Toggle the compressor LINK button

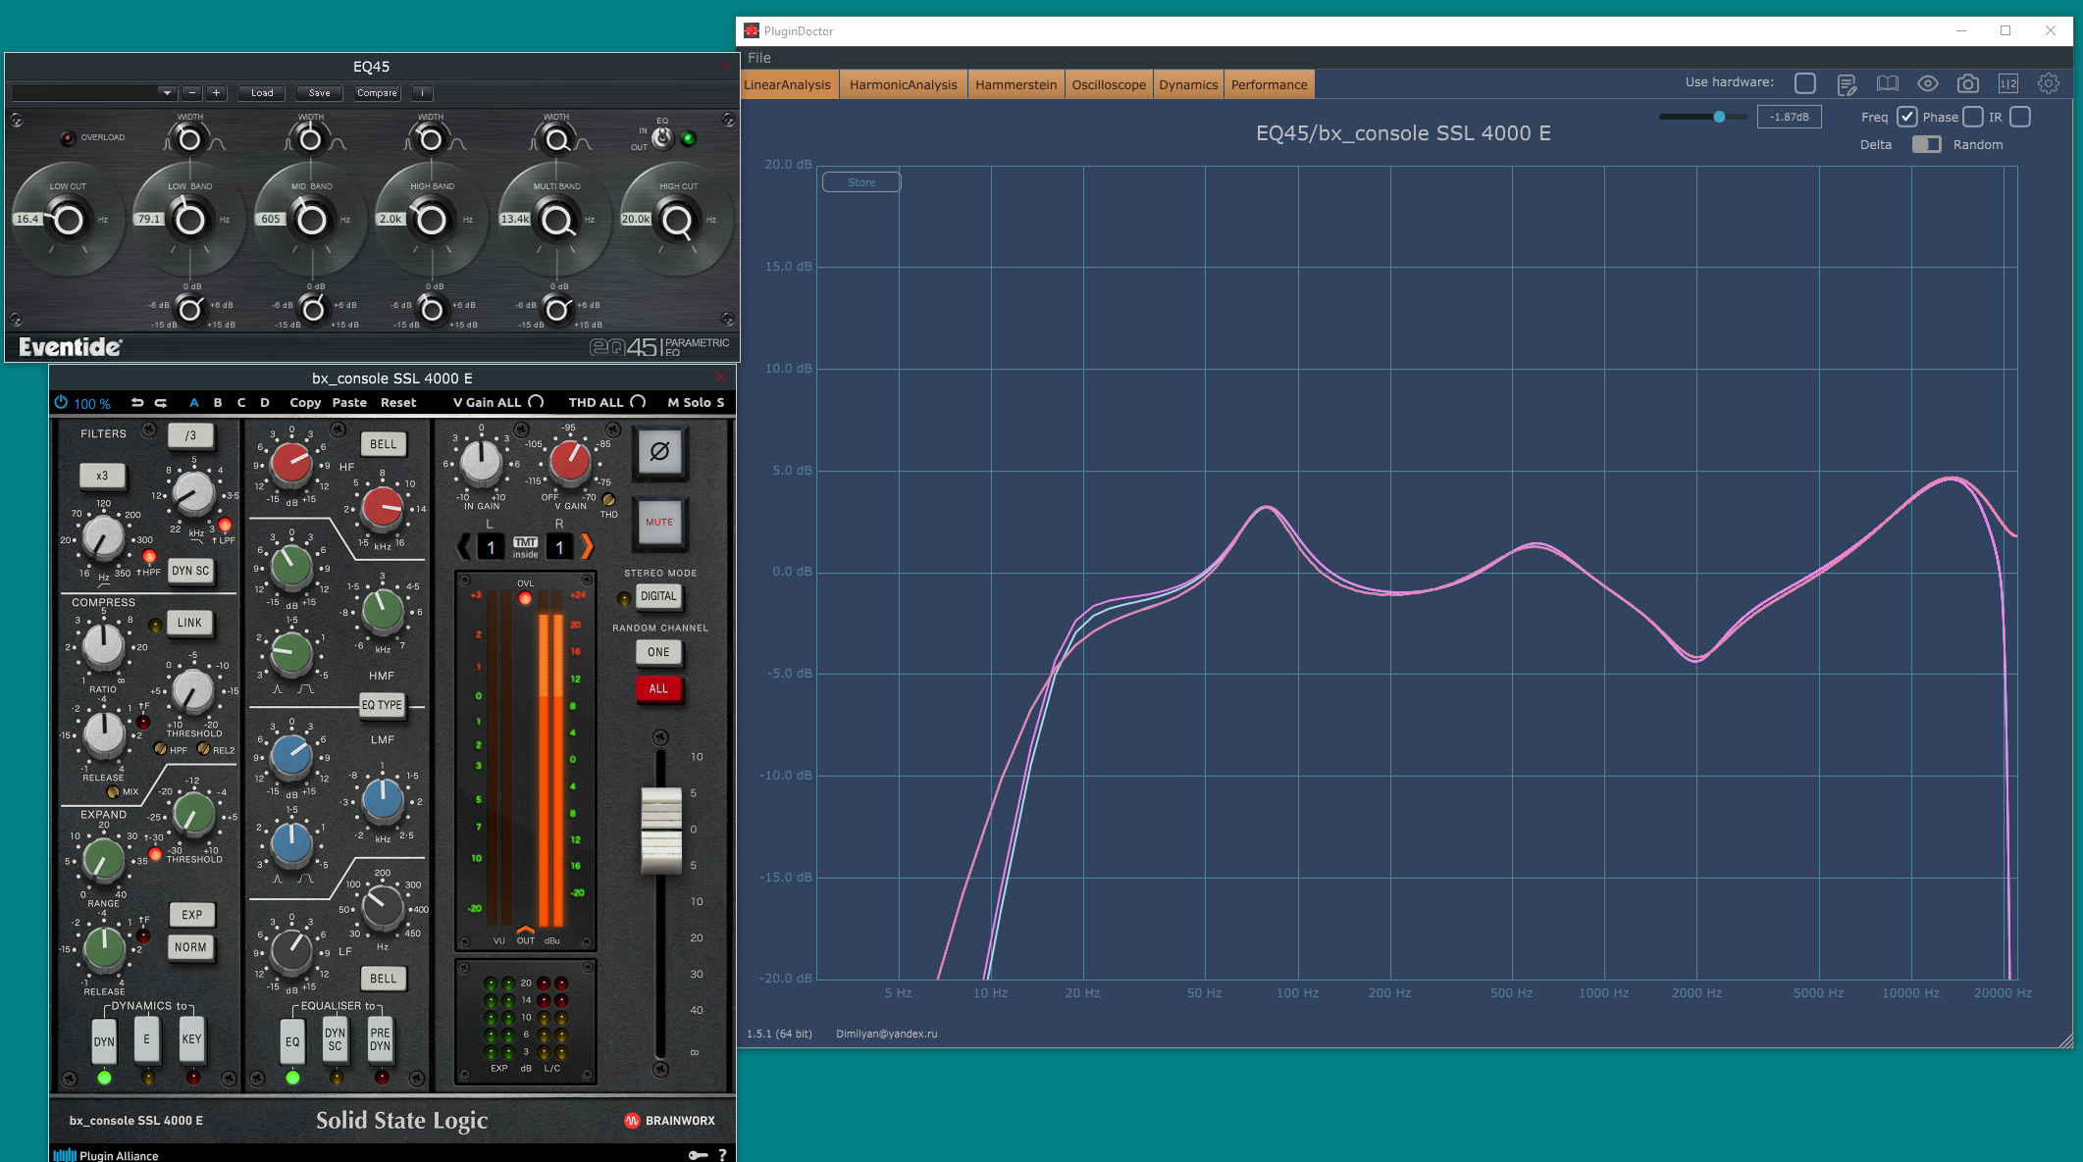(x=189, y=623)
